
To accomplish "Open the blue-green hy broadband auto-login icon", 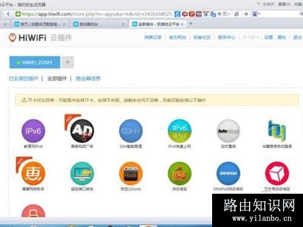I will [277, 131].
